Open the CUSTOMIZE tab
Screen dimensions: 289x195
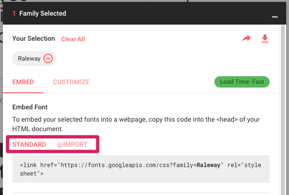coord(71,82)
